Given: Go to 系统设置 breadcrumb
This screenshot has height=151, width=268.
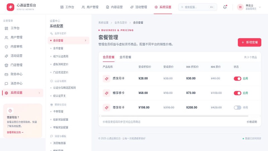Looking at the screenshot, I should coord(104,22).
